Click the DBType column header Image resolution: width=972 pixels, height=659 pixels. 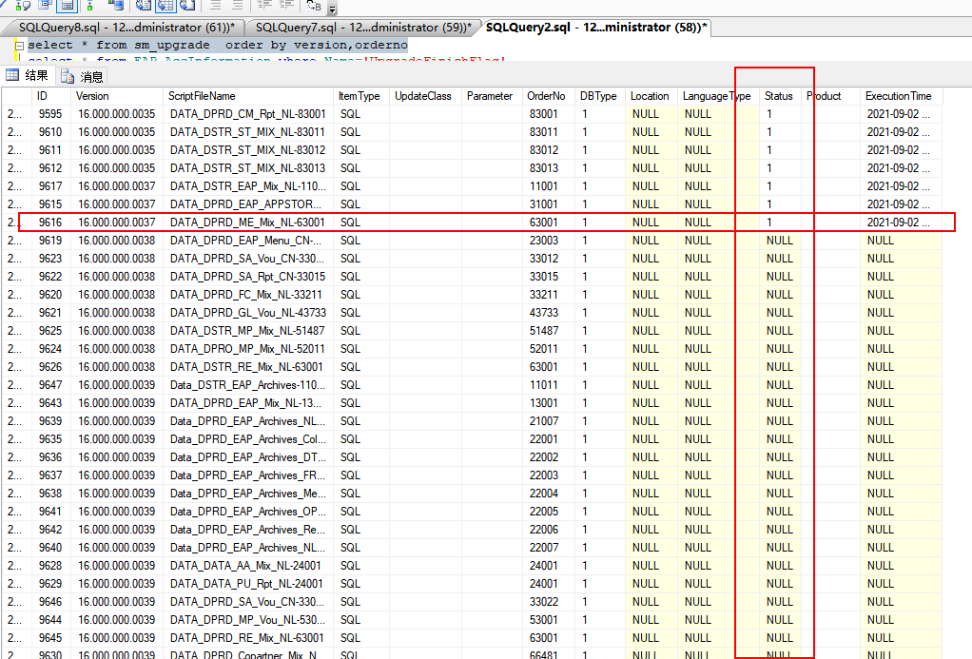click(600, 96)
